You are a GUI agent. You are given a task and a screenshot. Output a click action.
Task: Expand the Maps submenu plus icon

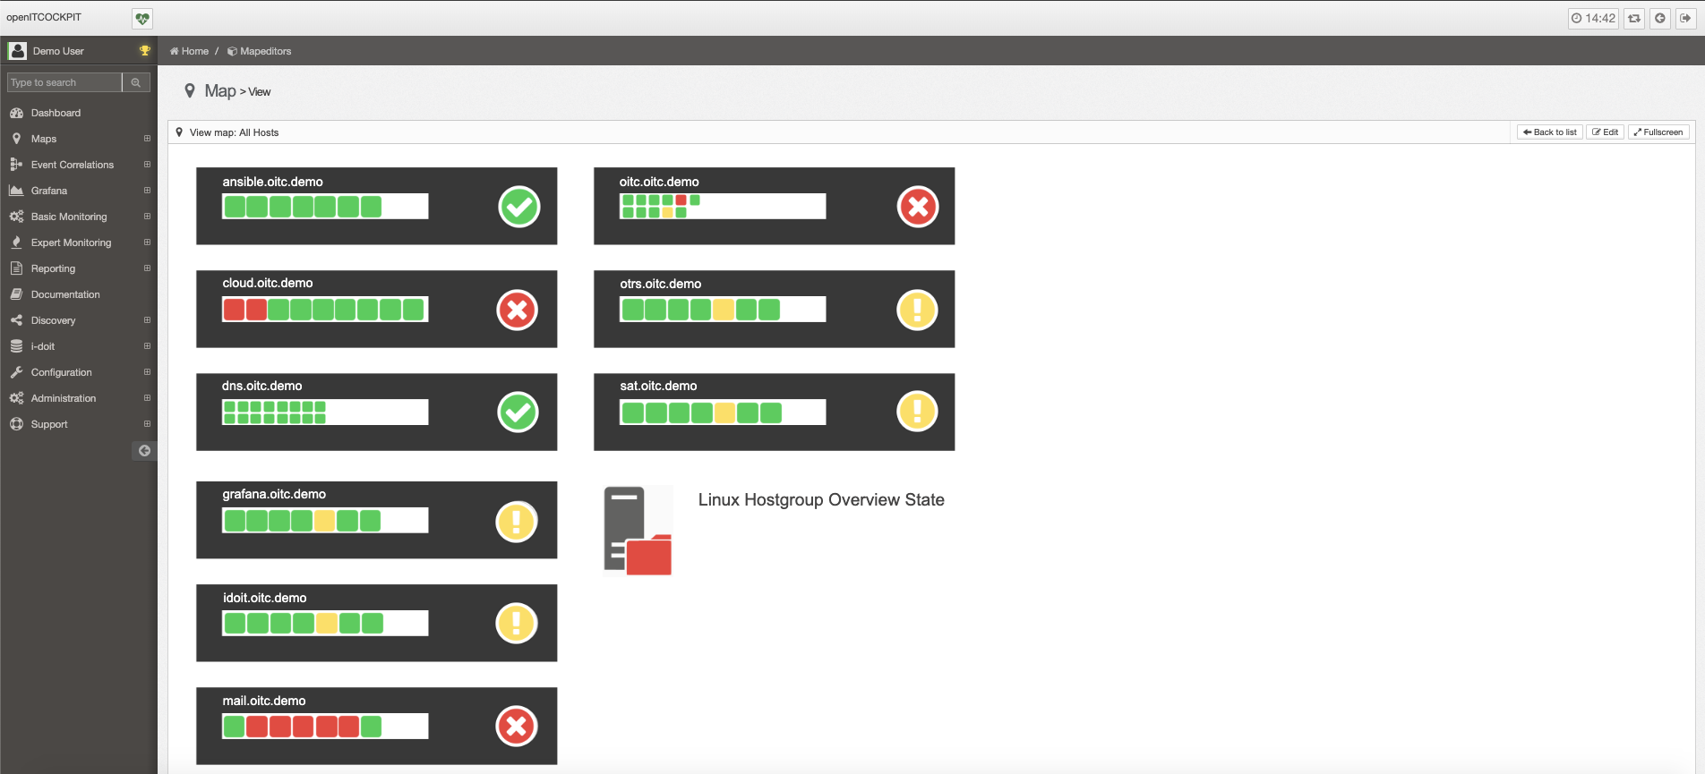(x=147, y=139)
